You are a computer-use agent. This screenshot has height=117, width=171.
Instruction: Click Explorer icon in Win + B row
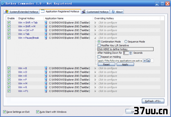46,68
